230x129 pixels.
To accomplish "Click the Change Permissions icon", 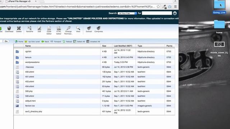I will [68, 30].
